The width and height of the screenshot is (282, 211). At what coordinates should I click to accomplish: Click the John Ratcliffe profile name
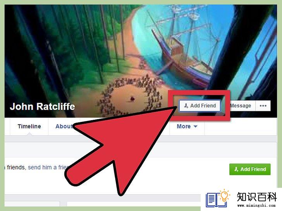point(43,106)
